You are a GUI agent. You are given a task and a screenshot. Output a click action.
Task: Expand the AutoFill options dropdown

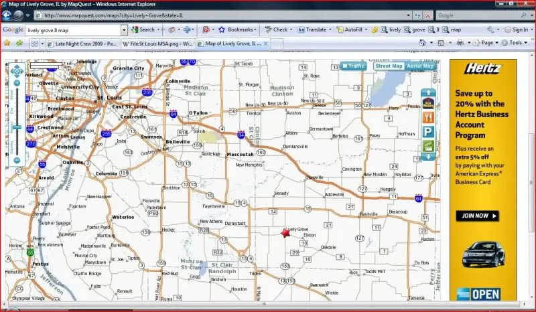(366, 29)
